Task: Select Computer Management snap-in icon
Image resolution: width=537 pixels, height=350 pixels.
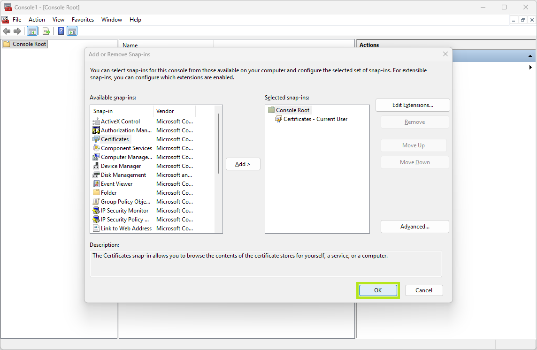Action: coord(96,157)
